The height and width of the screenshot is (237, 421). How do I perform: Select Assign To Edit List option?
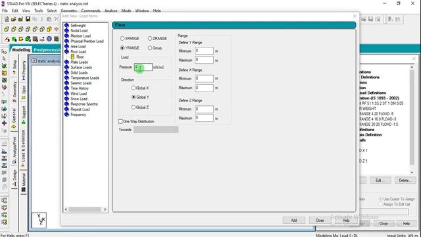(x=380, y=204)
